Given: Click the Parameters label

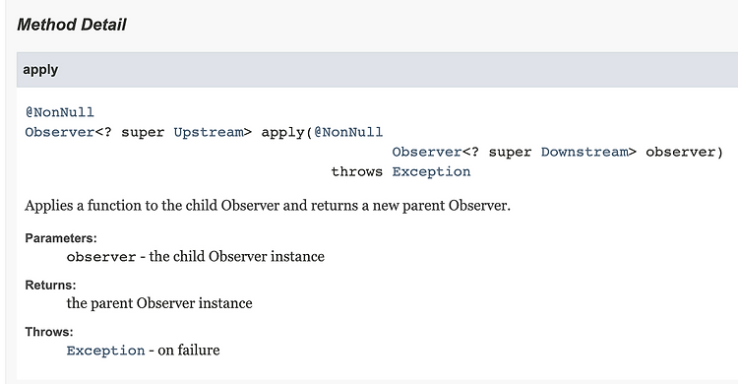Looking at the screenshot, I should [61, 238].
